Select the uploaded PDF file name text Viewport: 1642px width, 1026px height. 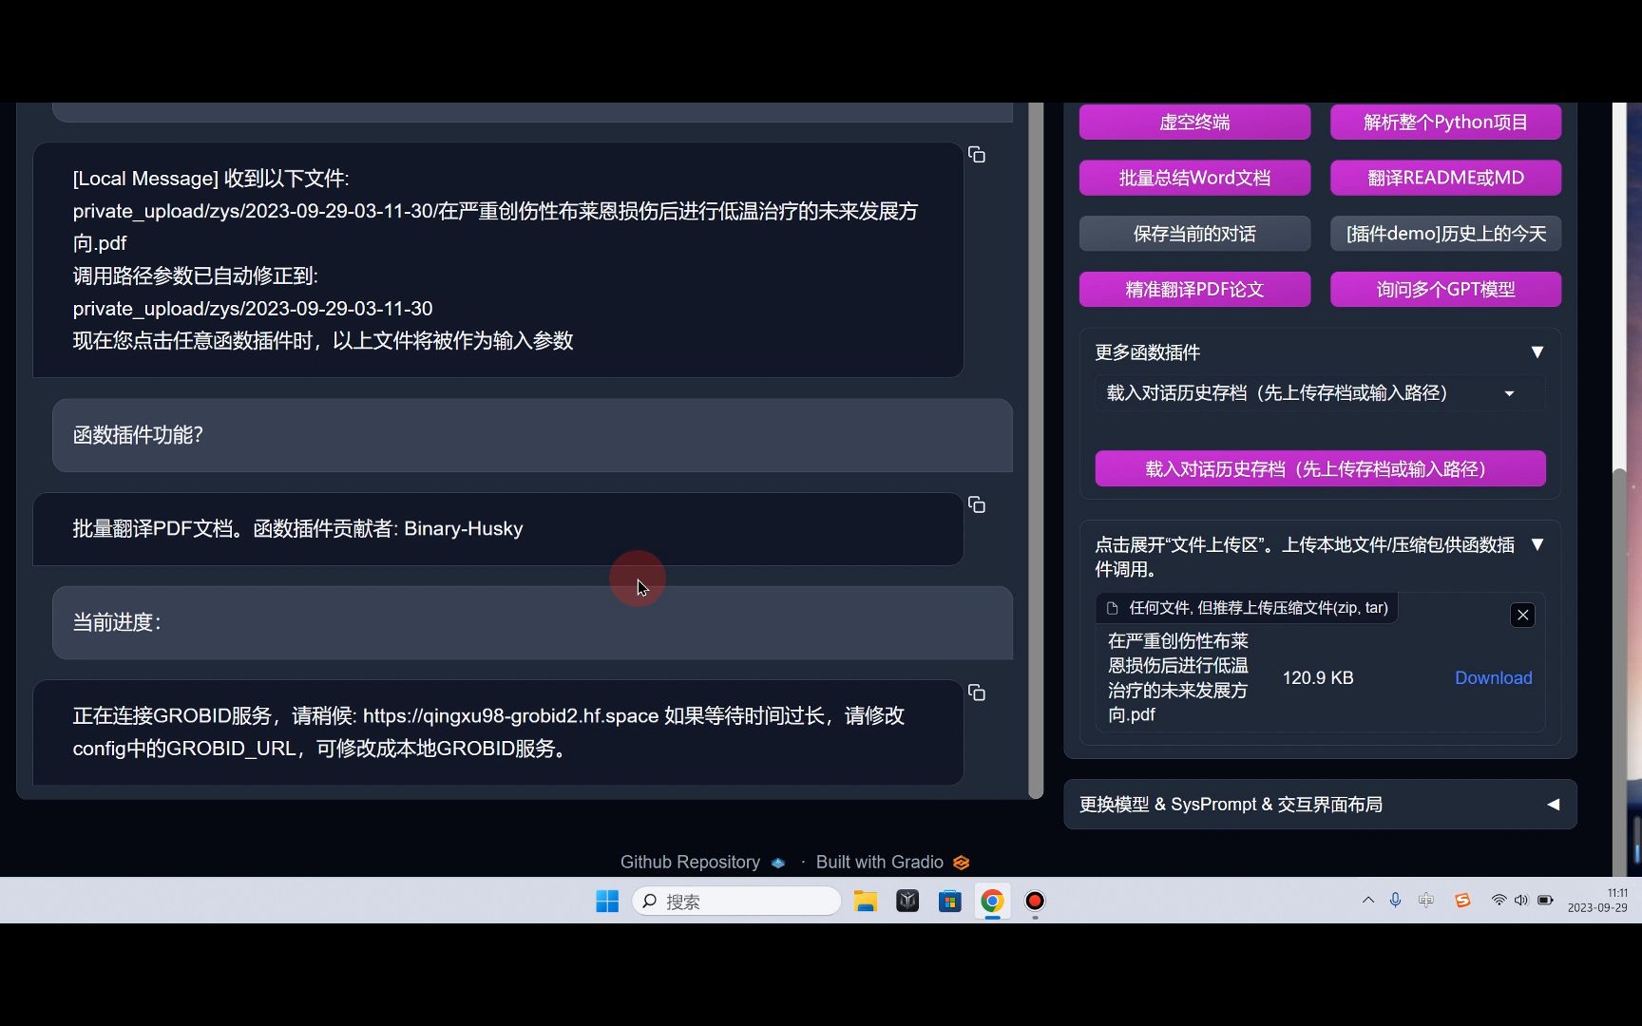1178,678
